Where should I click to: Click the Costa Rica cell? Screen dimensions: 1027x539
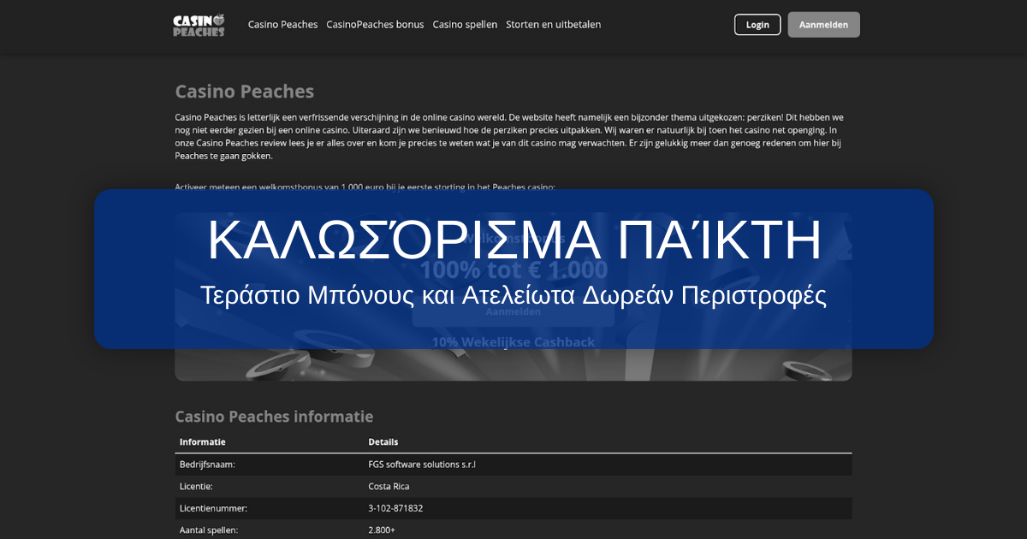point(389,487)
